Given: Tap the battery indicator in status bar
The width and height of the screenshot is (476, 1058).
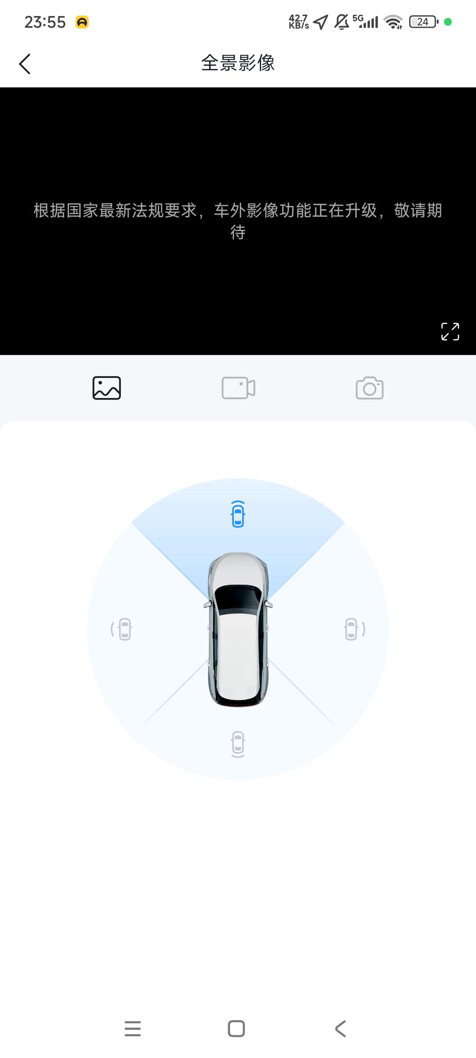Looking at the screenshot, I should click(424, 22).
